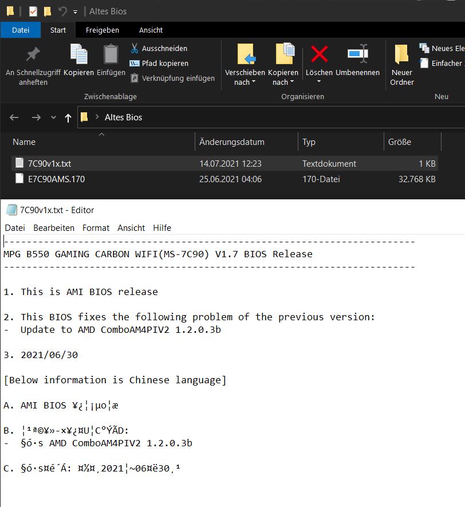Viewport: 465px width, 507px height.
Task: Click the Einfacher Zugriff ribbon button
Action: (x=442, y=64)
